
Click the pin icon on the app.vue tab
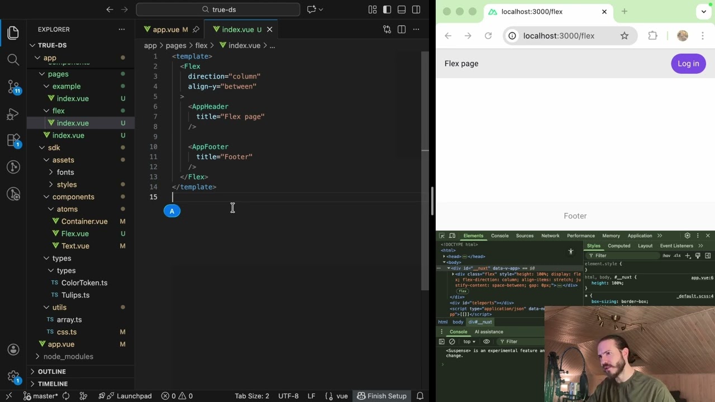pos(196,30)
